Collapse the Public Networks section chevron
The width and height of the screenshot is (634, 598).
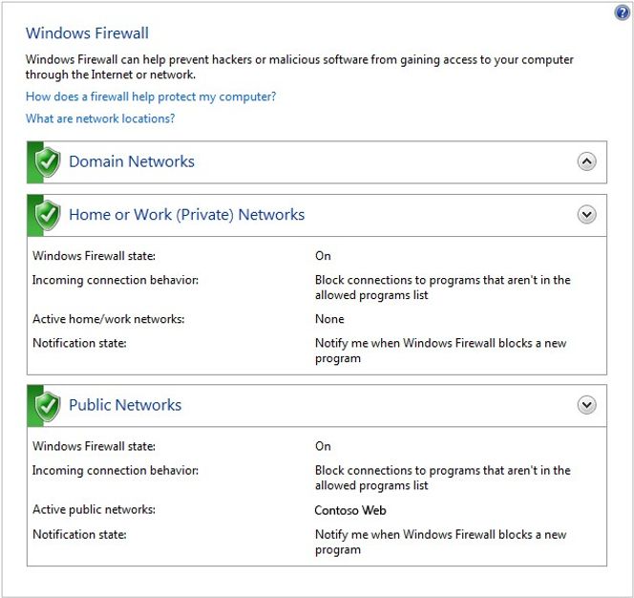point(587,406)
